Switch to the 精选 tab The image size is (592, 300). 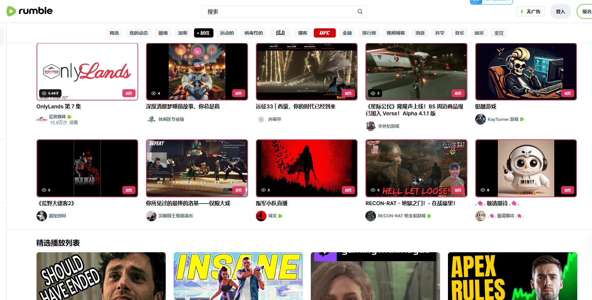(114, 33)
